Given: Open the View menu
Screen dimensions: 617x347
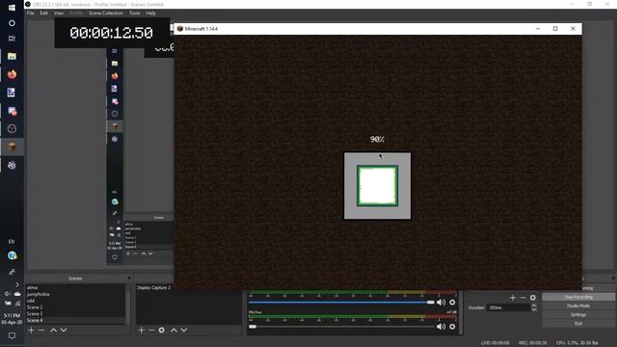Looking at the screenshot, I should [59, 13].
